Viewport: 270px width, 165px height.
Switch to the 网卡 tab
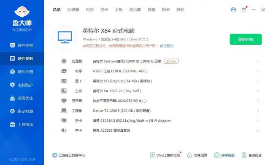[x=166, y=10]
